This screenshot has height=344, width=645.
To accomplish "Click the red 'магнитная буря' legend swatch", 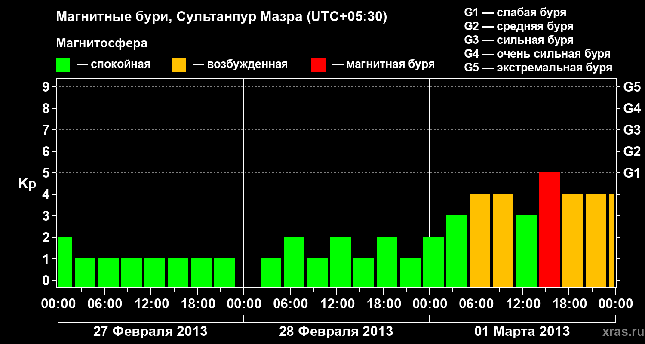I will [x=319, y=64].
